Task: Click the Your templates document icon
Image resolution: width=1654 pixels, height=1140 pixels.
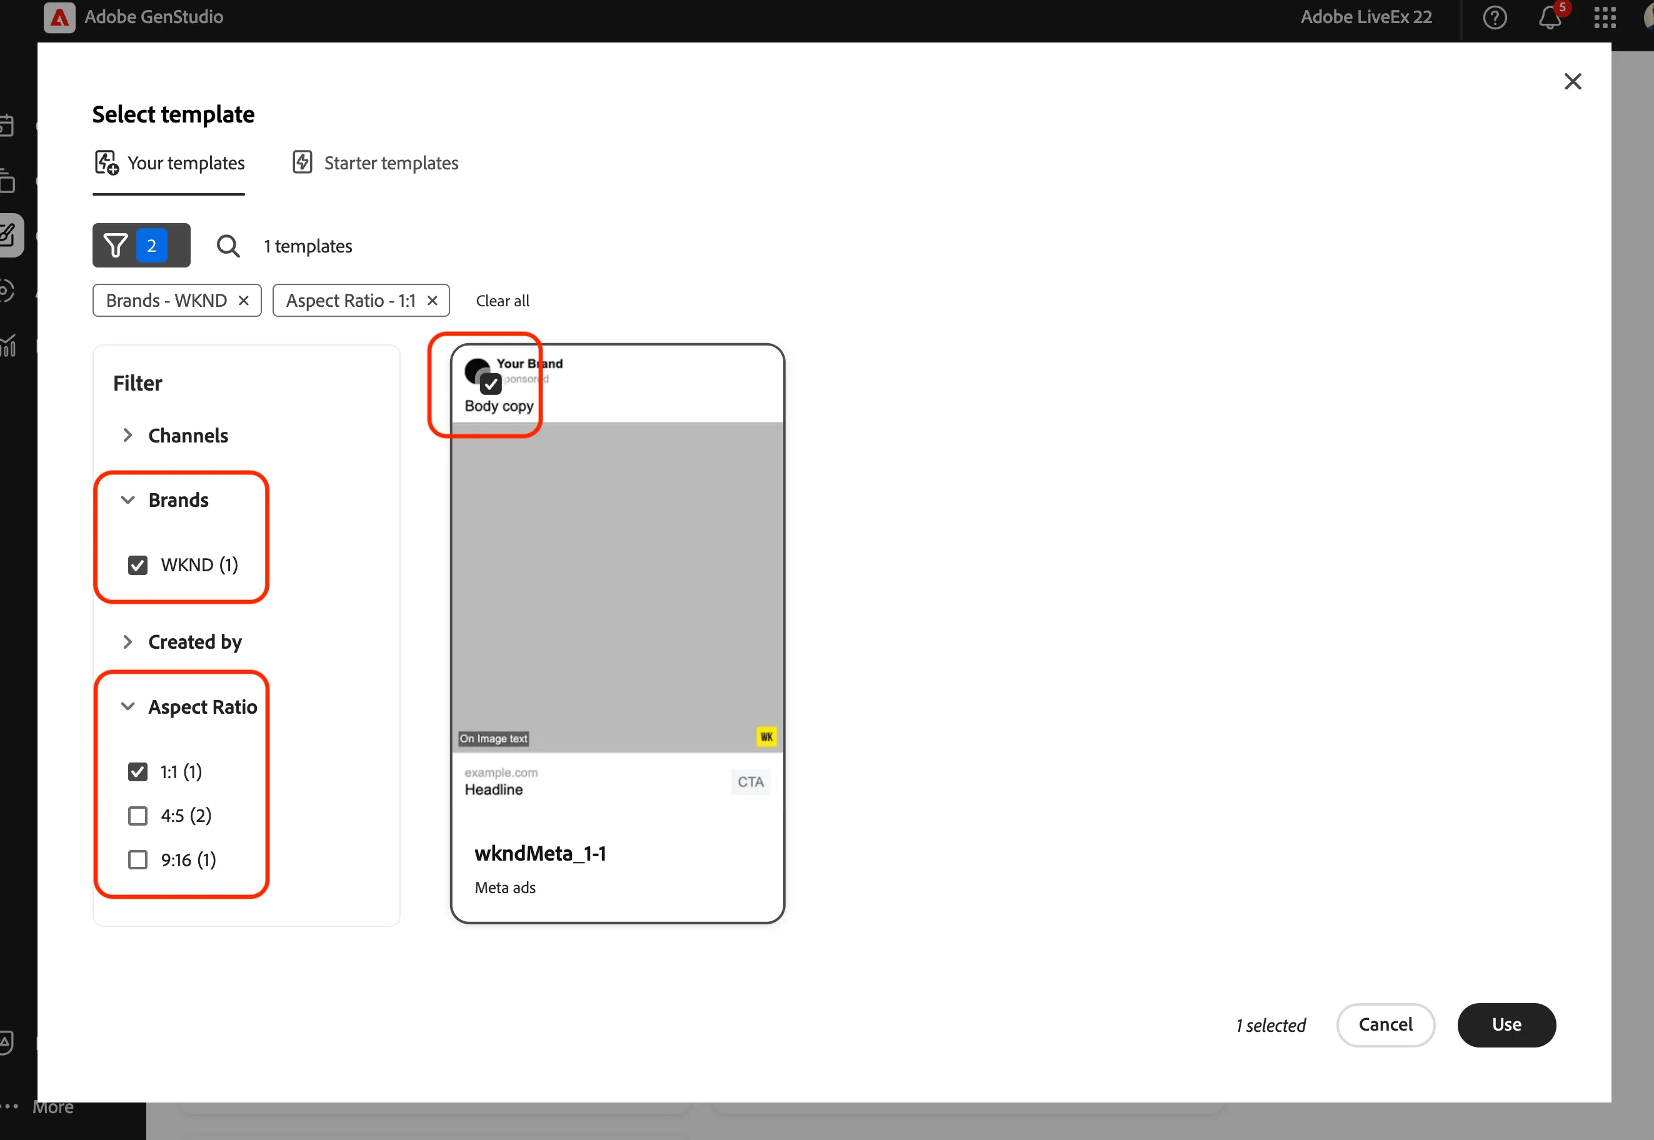Action: pos(106,163)
